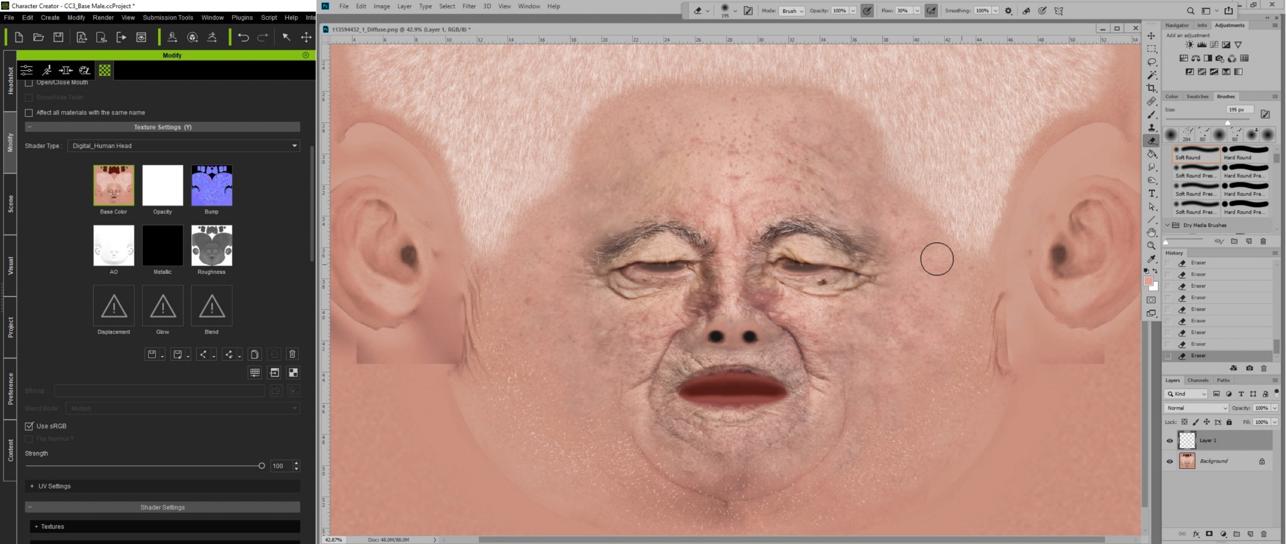
Task: Expand the Textures section in Shader Settings
Action: [x=36, y=526]
